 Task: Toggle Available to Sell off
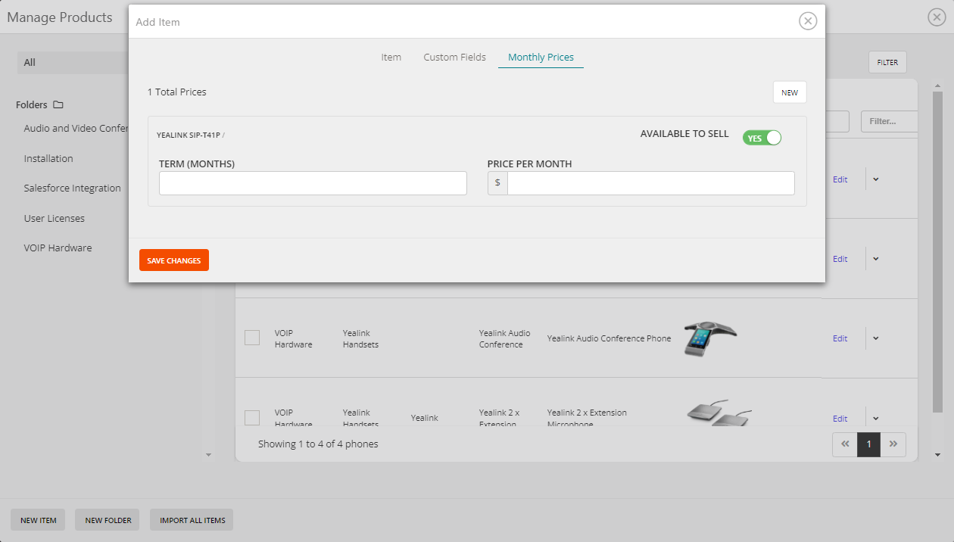click(762, 138)
